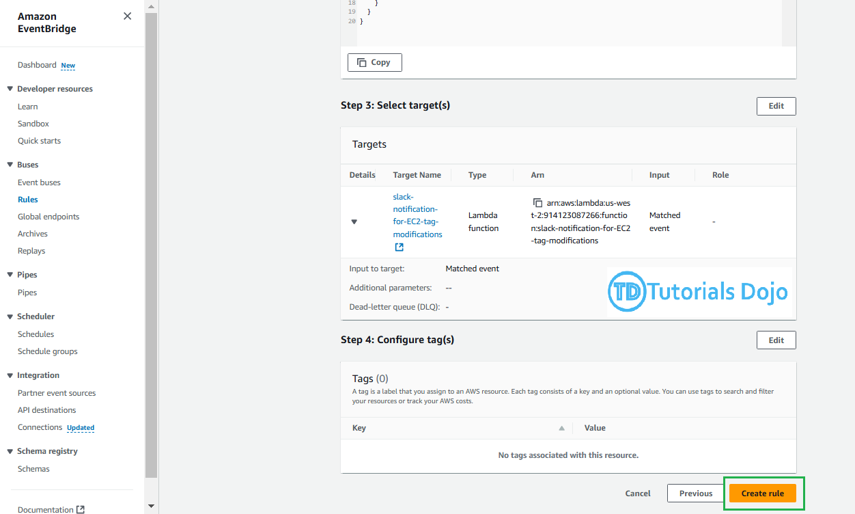
Task: Open Sandbox from the sidebar
Action: 33,124
